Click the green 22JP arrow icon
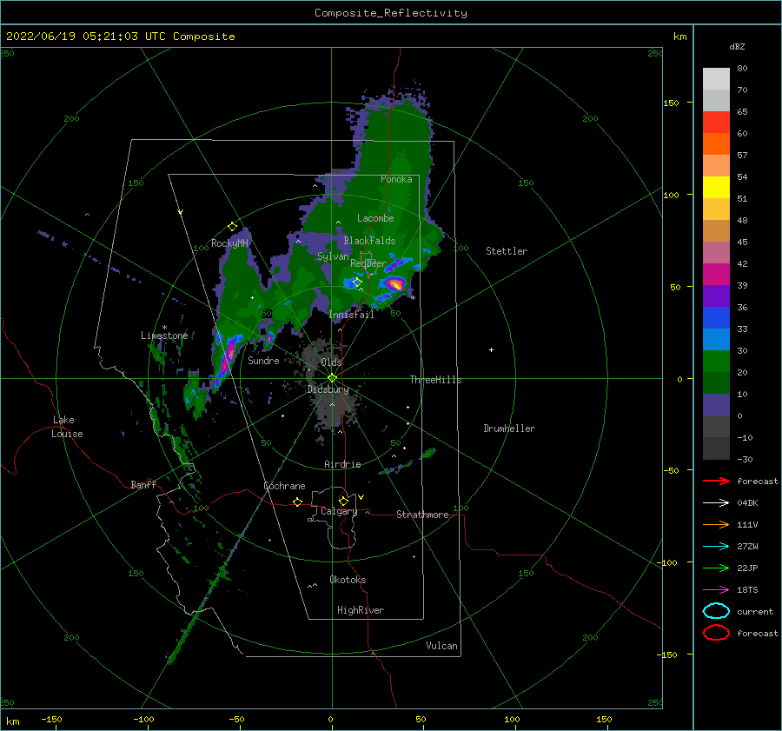The height and width of the screenshot is (731, 782). [x=716, y=568]
